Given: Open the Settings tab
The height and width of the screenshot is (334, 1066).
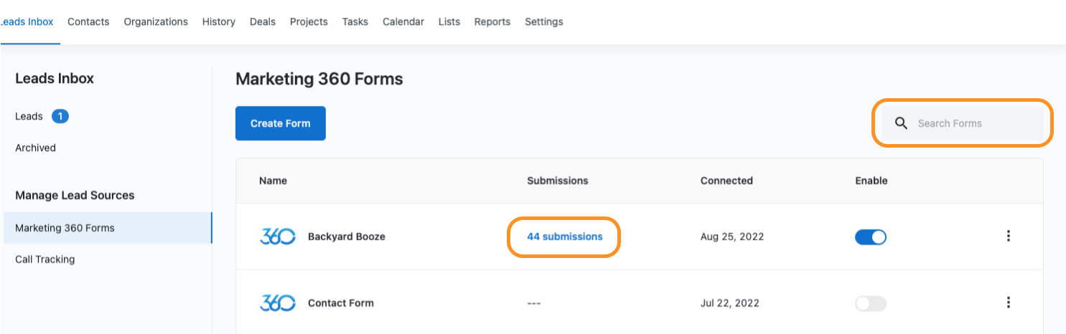Looking at the screenshot, I should 544,22.
